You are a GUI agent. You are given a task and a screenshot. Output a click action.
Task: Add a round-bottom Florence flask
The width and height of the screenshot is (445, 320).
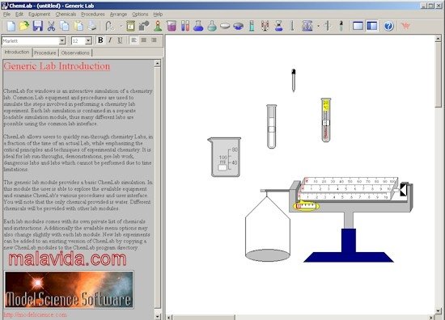[212, 26]
